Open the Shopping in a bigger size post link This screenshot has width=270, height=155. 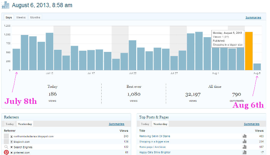(154, 141)
